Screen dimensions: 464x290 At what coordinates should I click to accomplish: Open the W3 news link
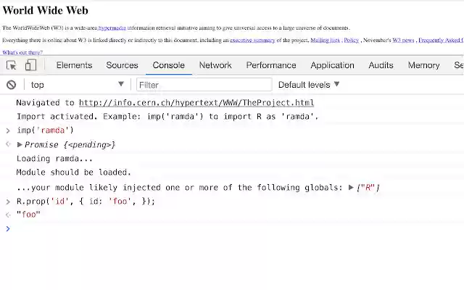(x=403, y=41)
